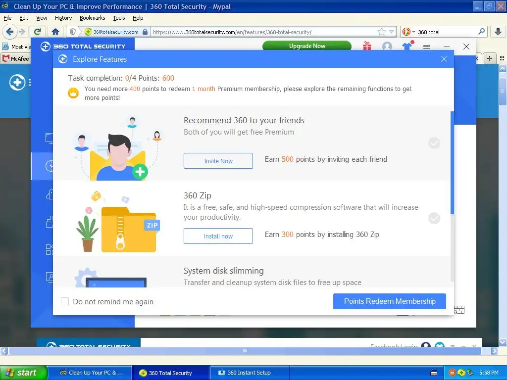507x380 pixels.
Task: Click the browser horizontal scrollbar thumb
Action: click(x=245, y=351)
